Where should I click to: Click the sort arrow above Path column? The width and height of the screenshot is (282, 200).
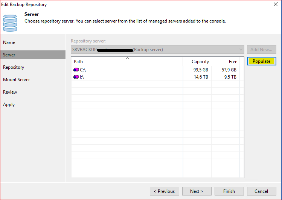127,58
